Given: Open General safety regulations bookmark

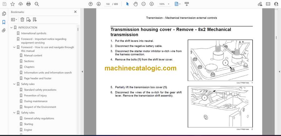Looking at the screenshot, I should tap(39, 118).
